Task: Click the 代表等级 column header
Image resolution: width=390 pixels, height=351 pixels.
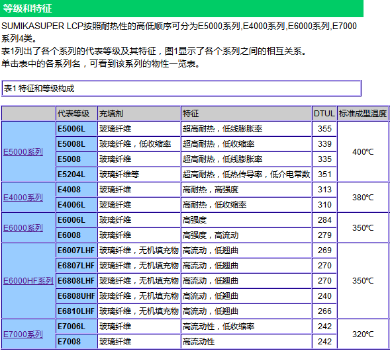Action: click(x=76, y=114)
